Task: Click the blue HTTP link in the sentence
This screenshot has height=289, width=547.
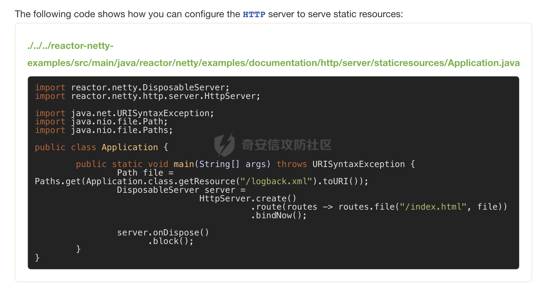Action: (x=254, y=14)
